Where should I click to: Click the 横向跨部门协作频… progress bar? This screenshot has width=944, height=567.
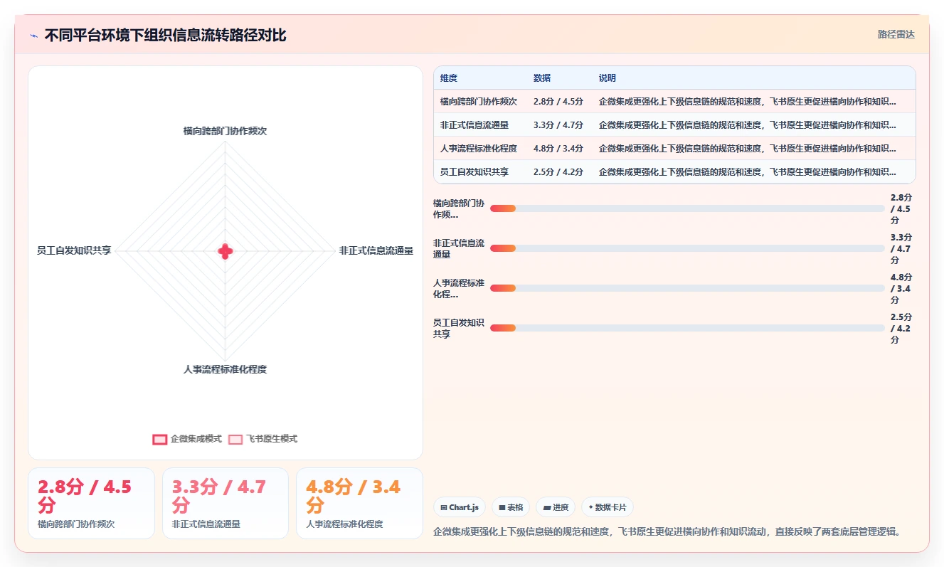pyautogui.click(x=687, y=208)
